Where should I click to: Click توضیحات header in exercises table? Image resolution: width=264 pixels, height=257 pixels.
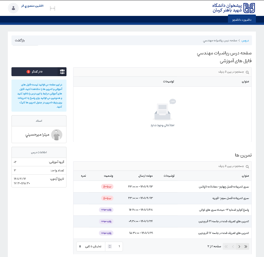(169, 176)
